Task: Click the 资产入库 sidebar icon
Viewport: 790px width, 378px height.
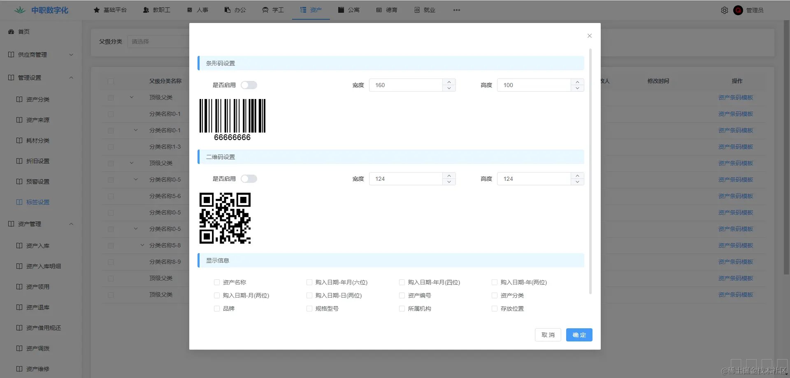Action: click(19, 245)
